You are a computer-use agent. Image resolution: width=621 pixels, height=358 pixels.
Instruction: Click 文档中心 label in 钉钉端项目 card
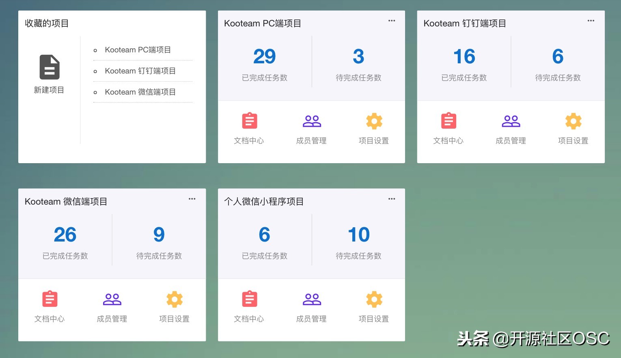448,141
